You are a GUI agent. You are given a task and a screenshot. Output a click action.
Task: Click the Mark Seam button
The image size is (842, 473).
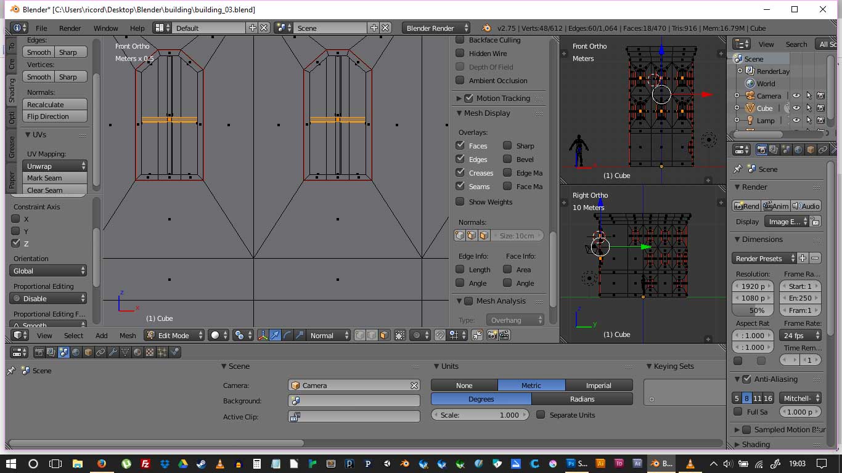click(x=55, y=178)
